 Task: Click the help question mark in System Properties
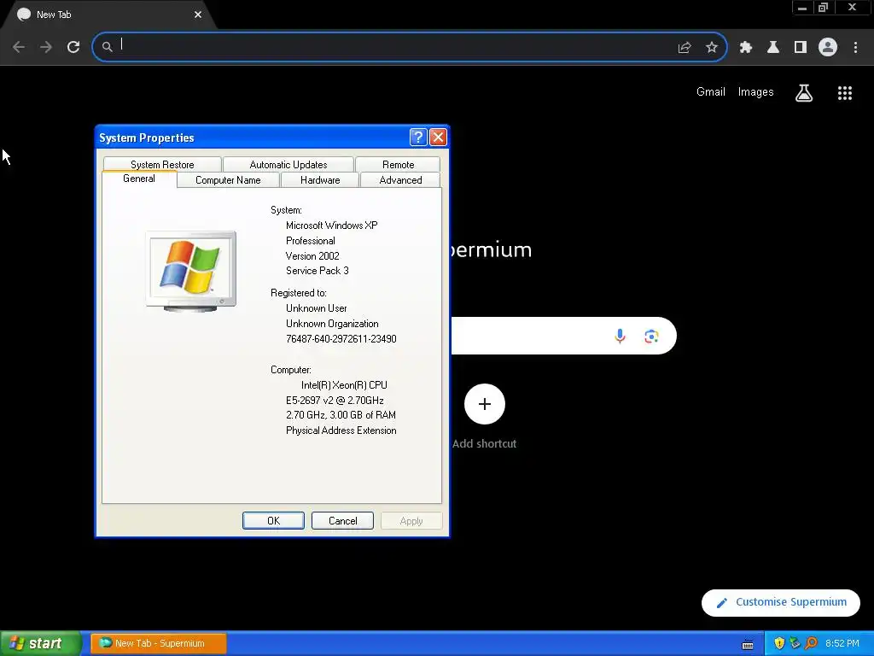(x=418, y=138)
